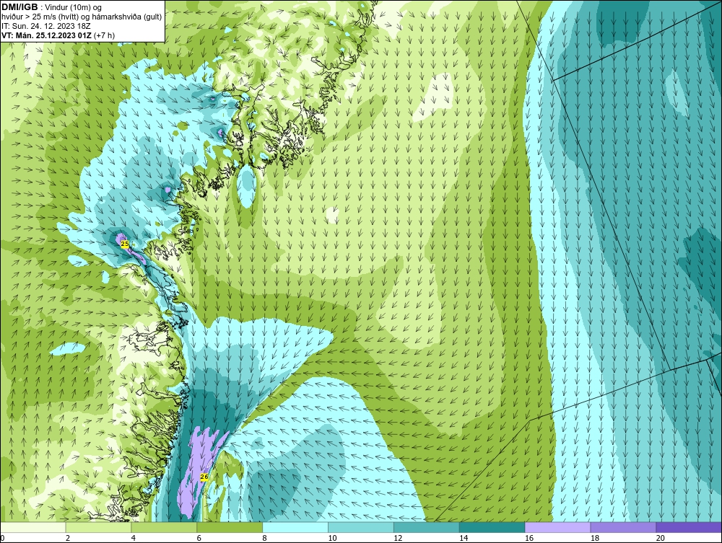The image size is (722, 543).
Task: Select the 0–2 m/s palest legend swatch
Action: point(33,527)
